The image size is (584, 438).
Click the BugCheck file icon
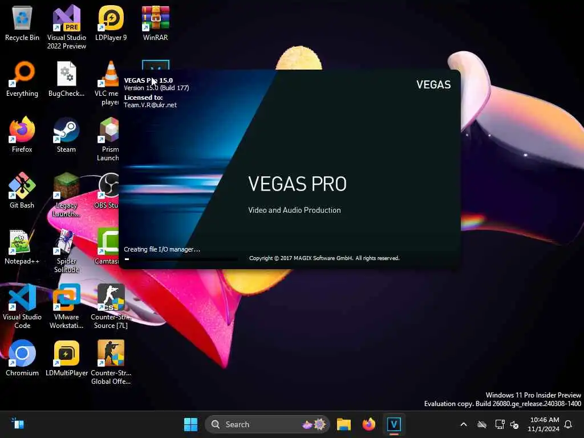(66, 79)
